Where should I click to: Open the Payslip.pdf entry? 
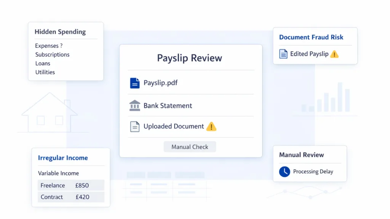(160, 83)
